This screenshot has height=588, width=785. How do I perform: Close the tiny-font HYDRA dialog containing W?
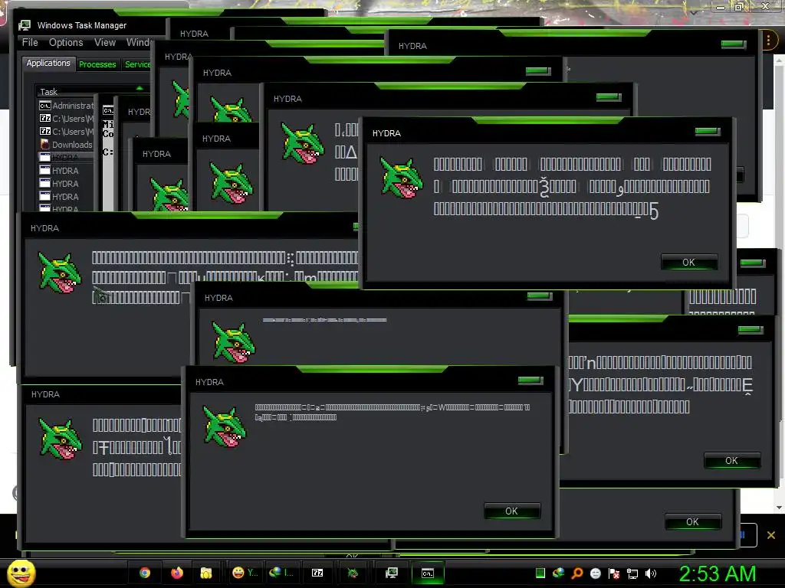pos(530,381)
